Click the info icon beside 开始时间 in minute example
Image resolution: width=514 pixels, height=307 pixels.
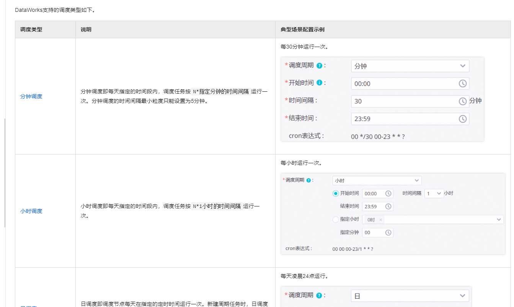(x=319, y=83)
